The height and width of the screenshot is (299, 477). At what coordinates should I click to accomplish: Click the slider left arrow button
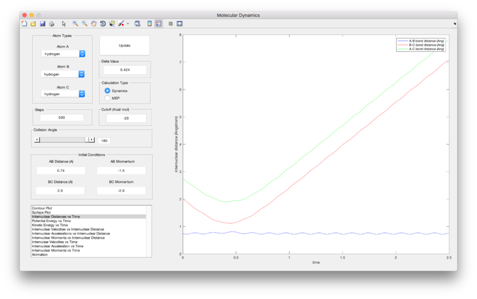coord(37,140)
